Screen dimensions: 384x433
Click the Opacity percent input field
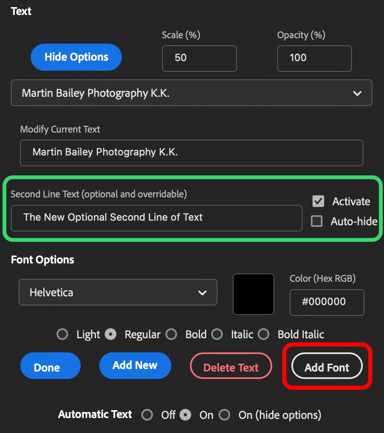pos(314,58)
